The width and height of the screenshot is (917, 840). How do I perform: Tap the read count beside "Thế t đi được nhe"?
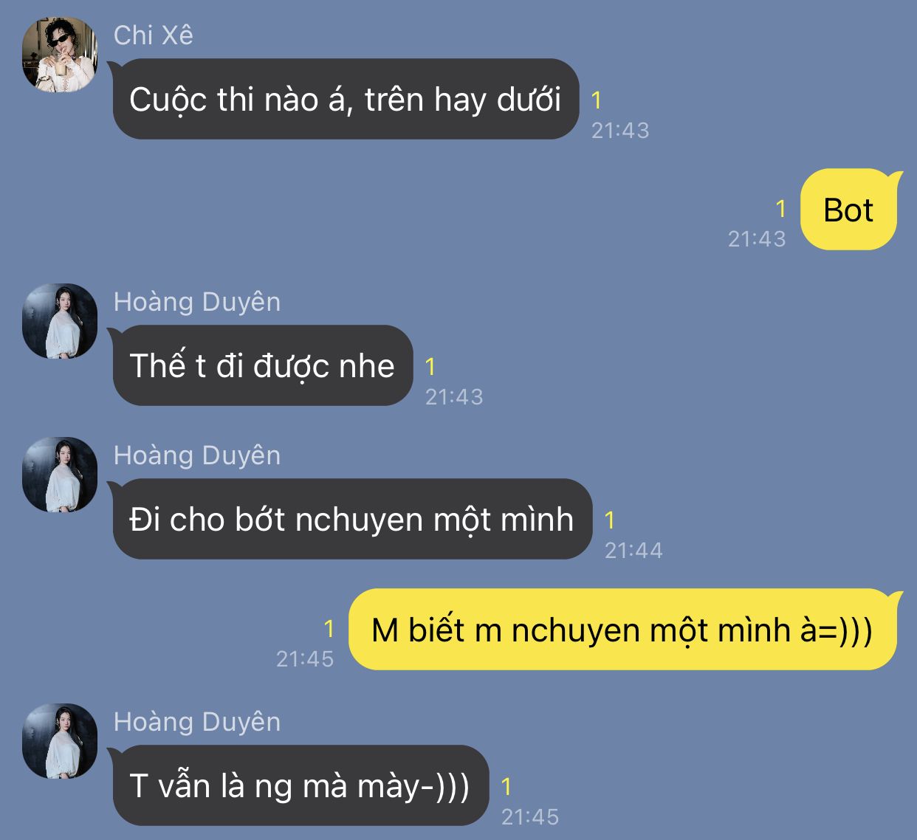[430, 367]
